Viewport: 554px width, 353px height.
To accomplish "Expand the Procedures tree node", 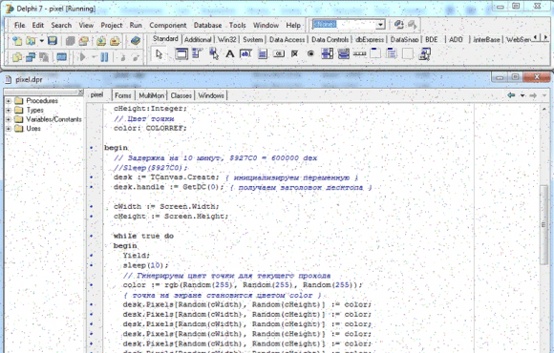I will (x=9, y=101).
